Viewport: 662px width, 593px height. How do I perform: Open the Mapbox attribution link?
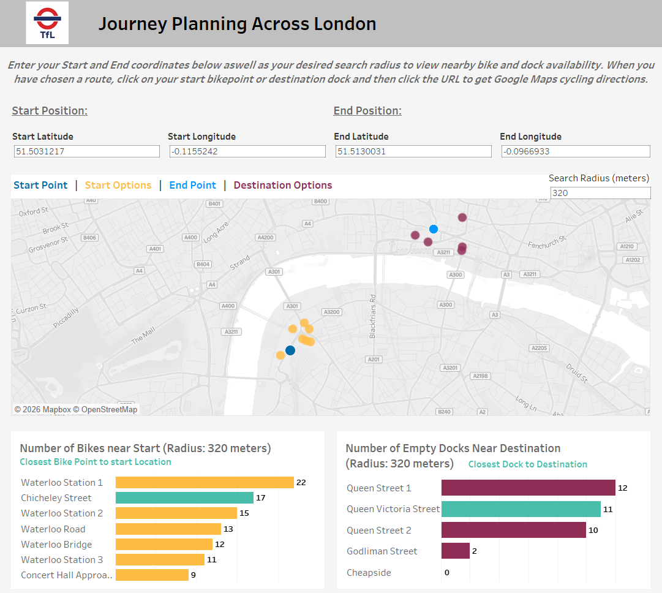56,409
